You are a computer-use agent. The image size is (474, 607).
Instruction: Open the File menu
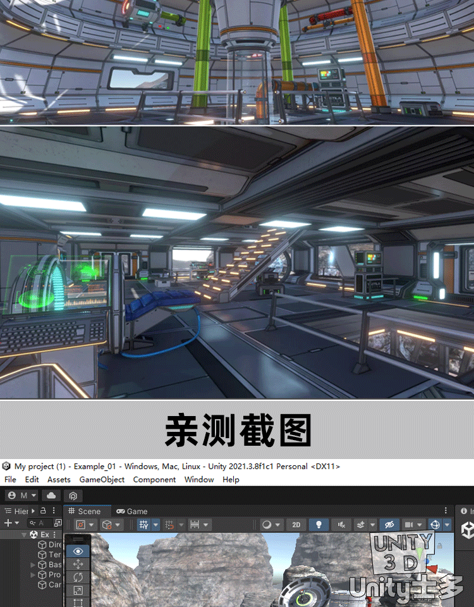(x=10, y=479)
